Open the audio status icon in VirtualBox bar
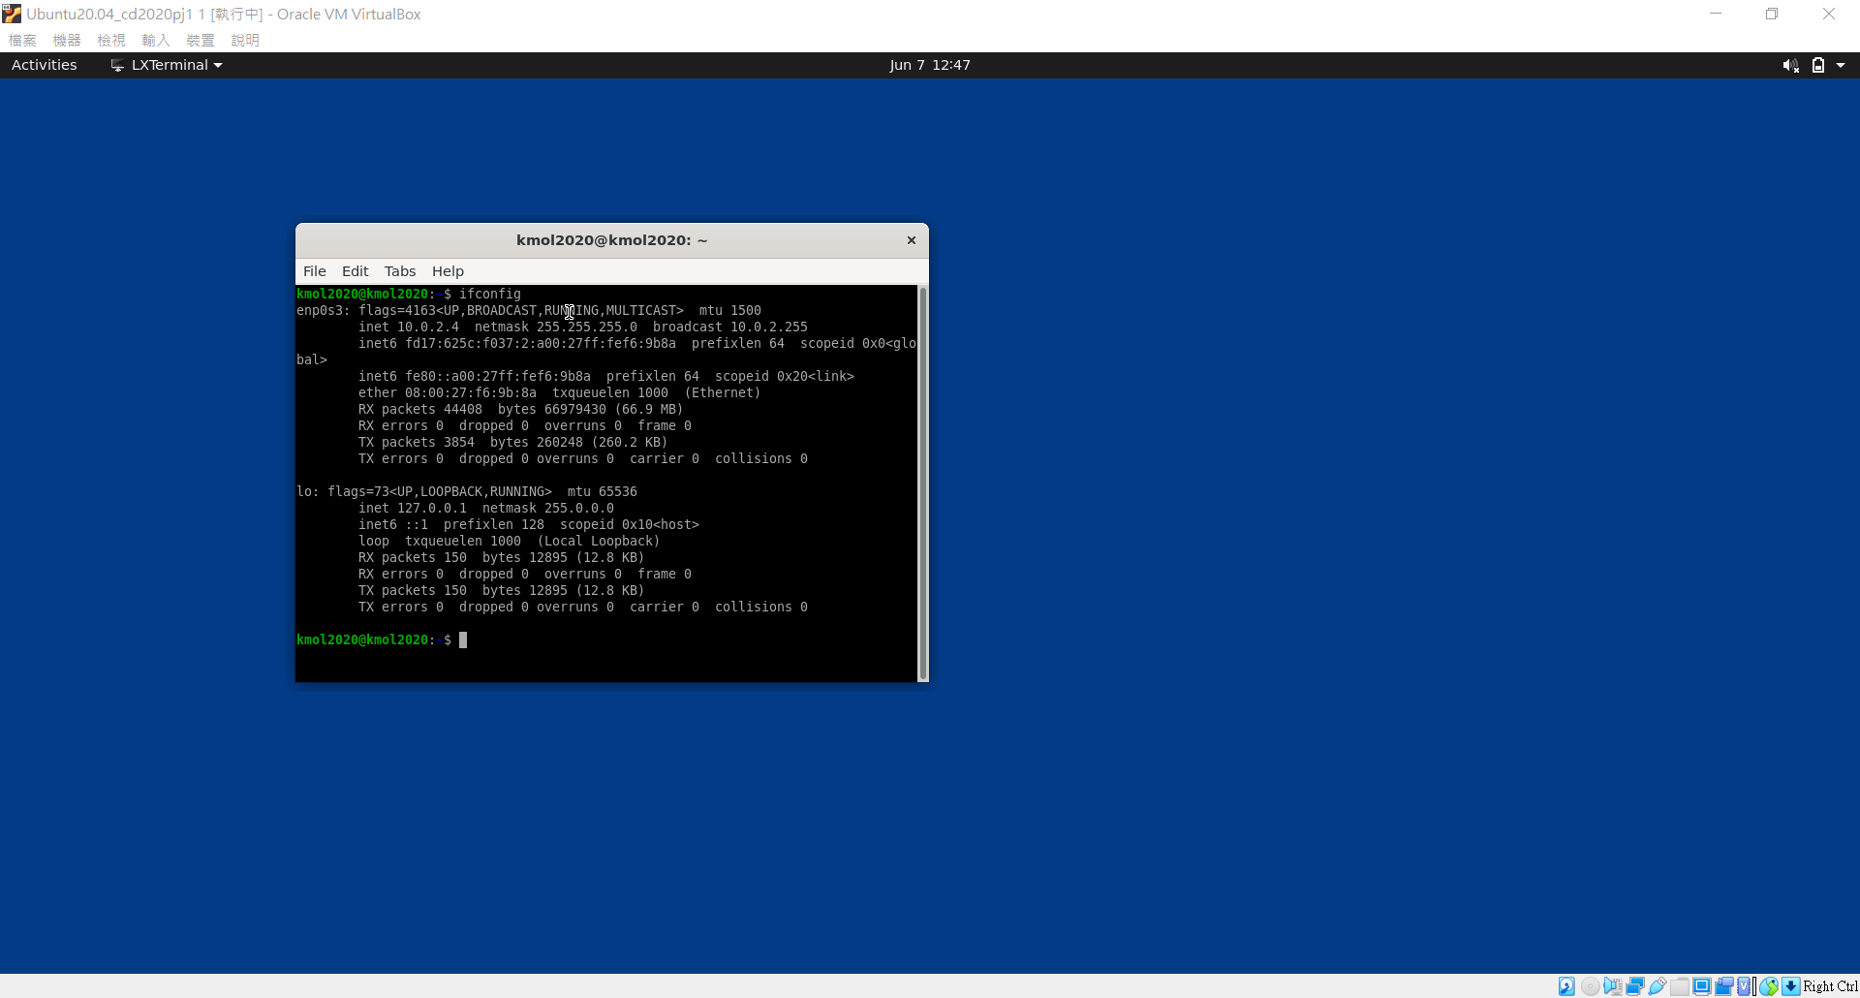Image resolution: width=1860 pixels, height=998 pixels. pos(1612,986)
